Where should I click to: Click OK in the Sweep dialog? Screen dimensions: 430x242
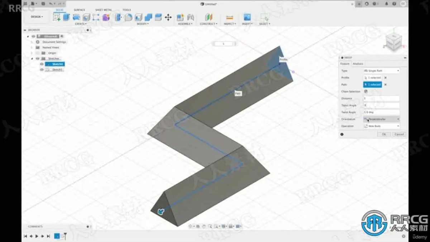coord(384,134)
